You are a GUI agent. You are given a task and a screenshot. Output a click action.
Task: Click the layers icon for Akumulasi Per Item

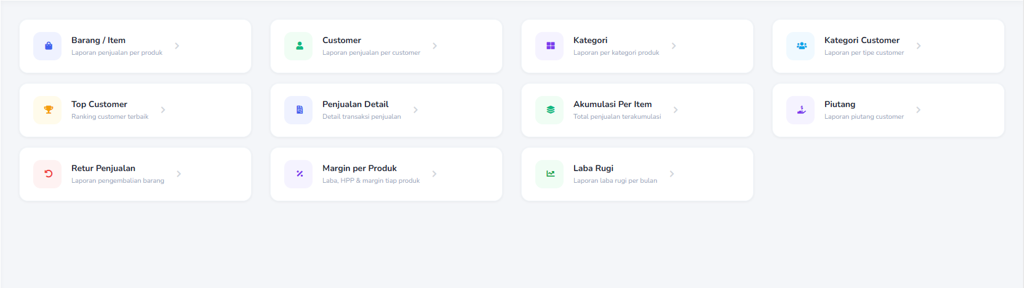coord(550,110)
